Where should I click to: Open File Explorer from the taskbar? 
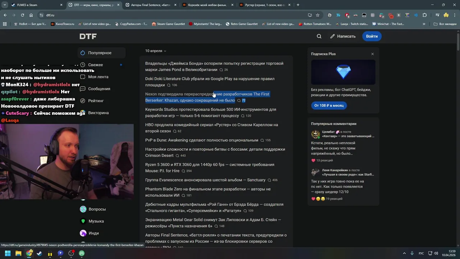[18, 253]
